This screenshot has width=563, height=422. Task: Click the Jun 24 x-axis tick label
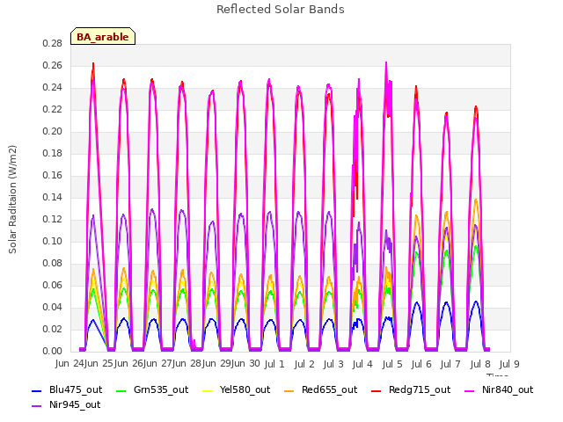[70, 363]
